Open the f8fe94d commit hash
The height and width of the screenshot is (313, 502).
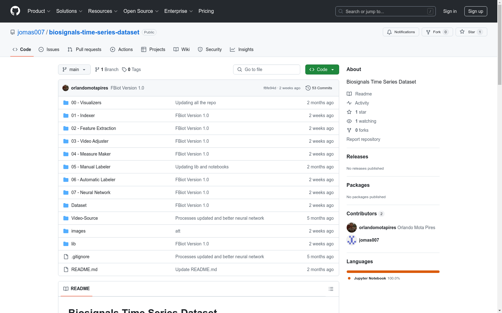point(270,88)
